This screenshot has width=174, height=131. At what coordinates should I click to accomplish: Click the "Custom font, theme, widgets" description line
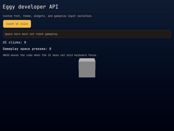pos(48,16)
